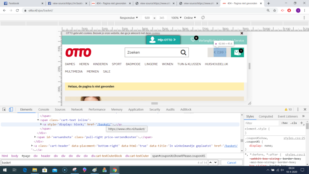The image size is (309, 174).
Task: Toggle the .cls class editor button
Action: [x=294, y=123]
